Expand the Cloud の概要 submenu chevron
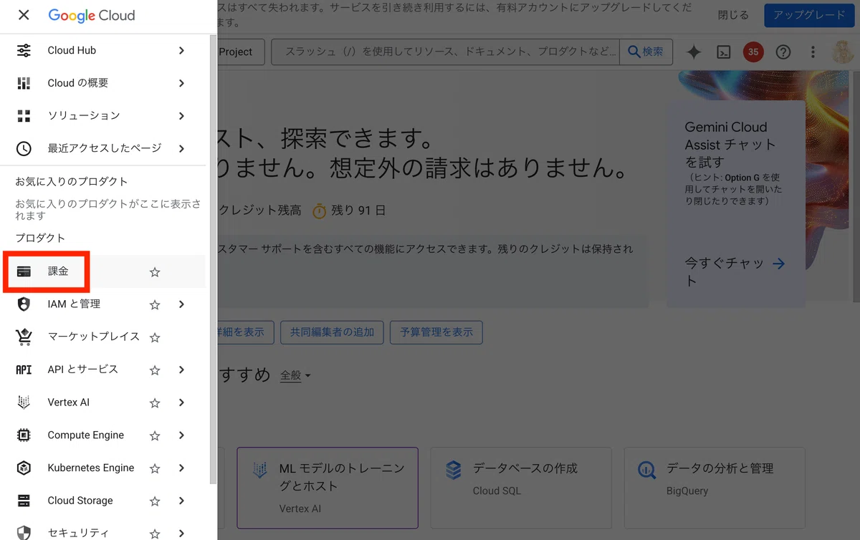 (181, 83)
